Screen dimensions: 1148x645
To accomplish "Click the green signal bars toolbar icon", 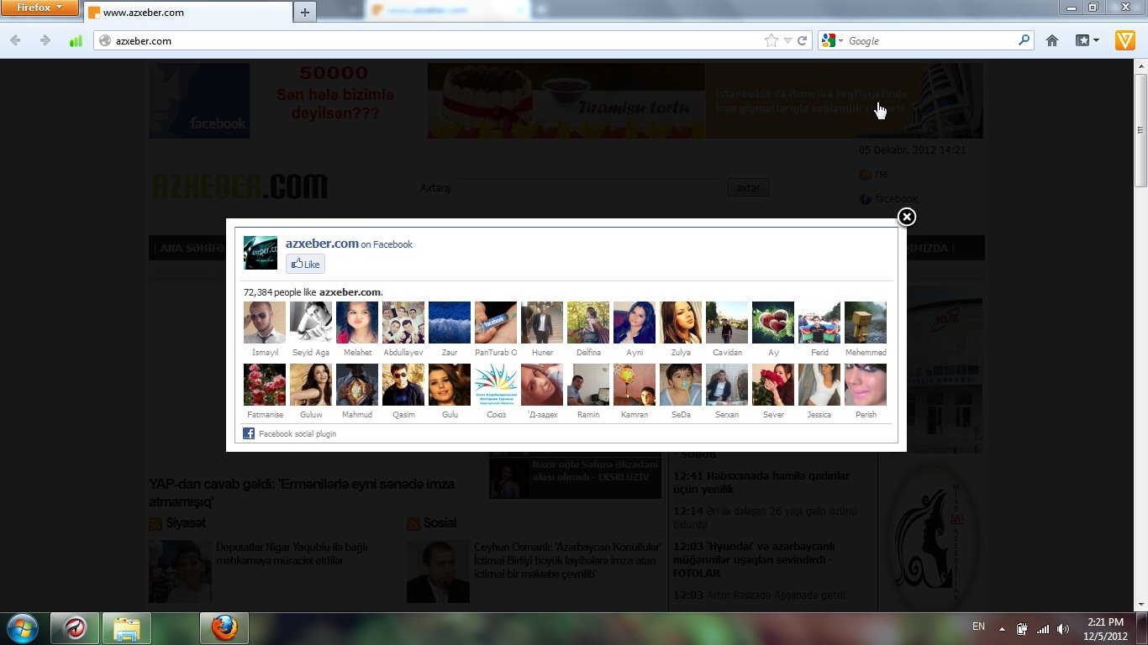I will (x=76, y=40).
